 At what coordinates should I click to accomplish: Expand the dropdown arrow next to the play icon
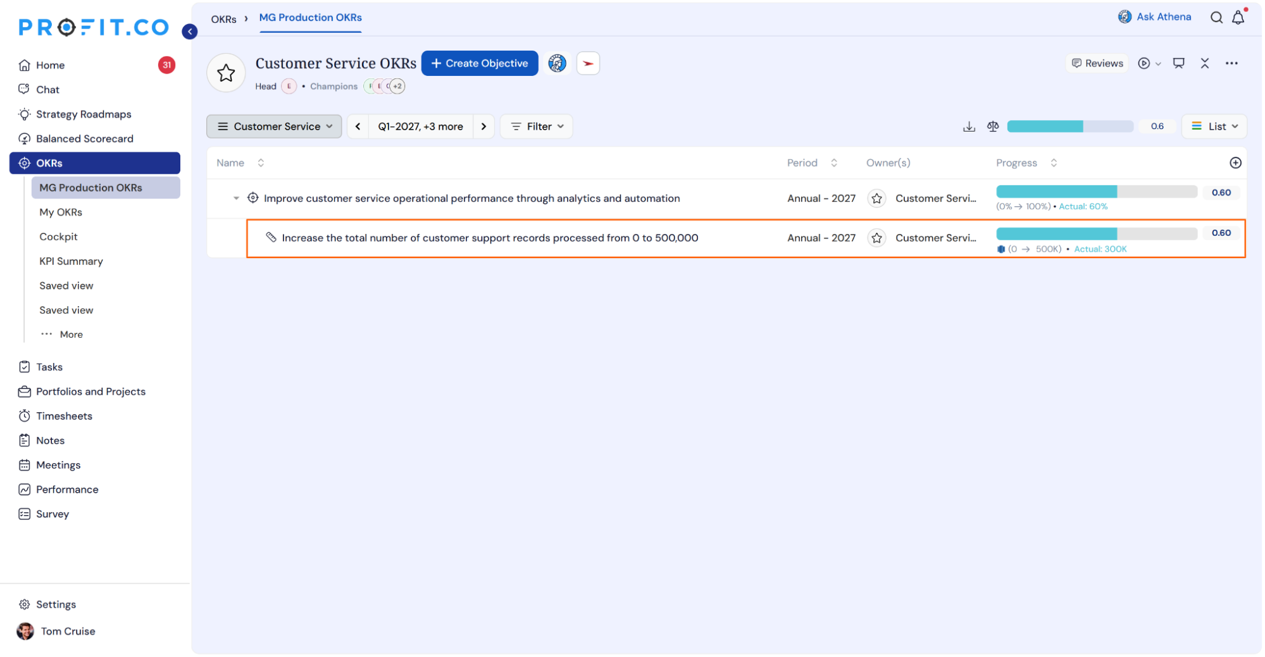pos(1158,64)
